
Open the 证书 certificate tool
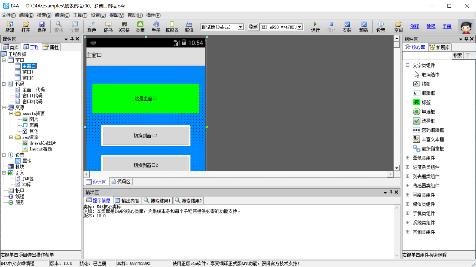point(108,27)
